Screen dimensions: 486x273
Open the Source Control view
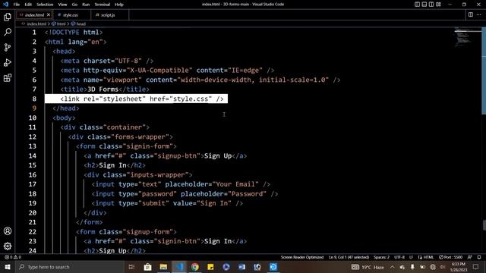pyautogui.click(x=8, y=47)
